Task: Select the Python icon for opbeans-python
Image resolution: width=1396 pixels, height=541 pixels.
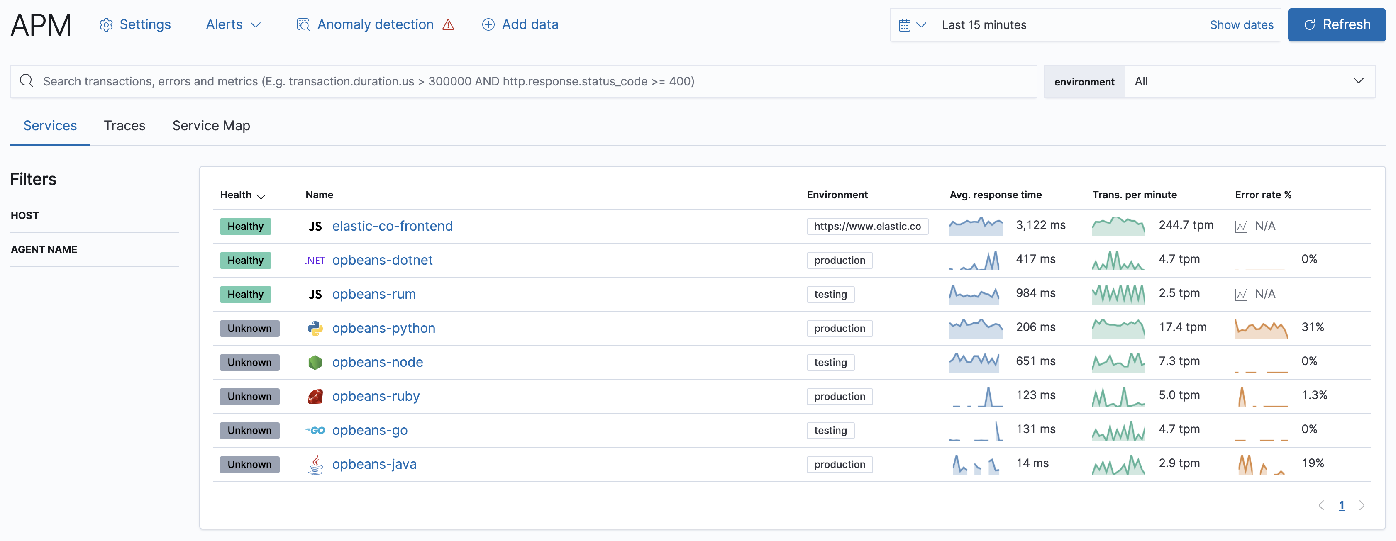Action: point(315,328)
